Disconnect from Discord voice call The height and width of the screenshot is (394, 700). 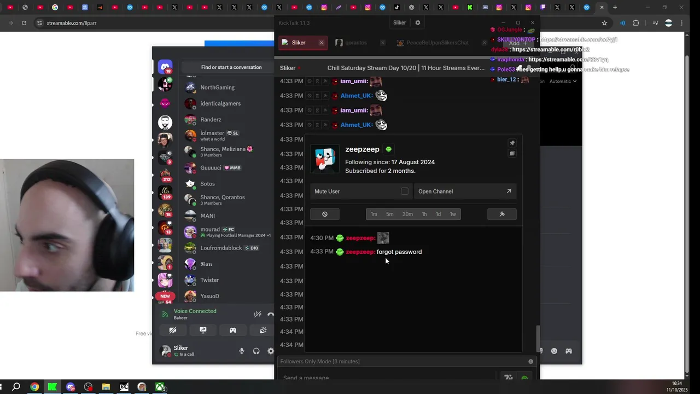coord(270,314)
